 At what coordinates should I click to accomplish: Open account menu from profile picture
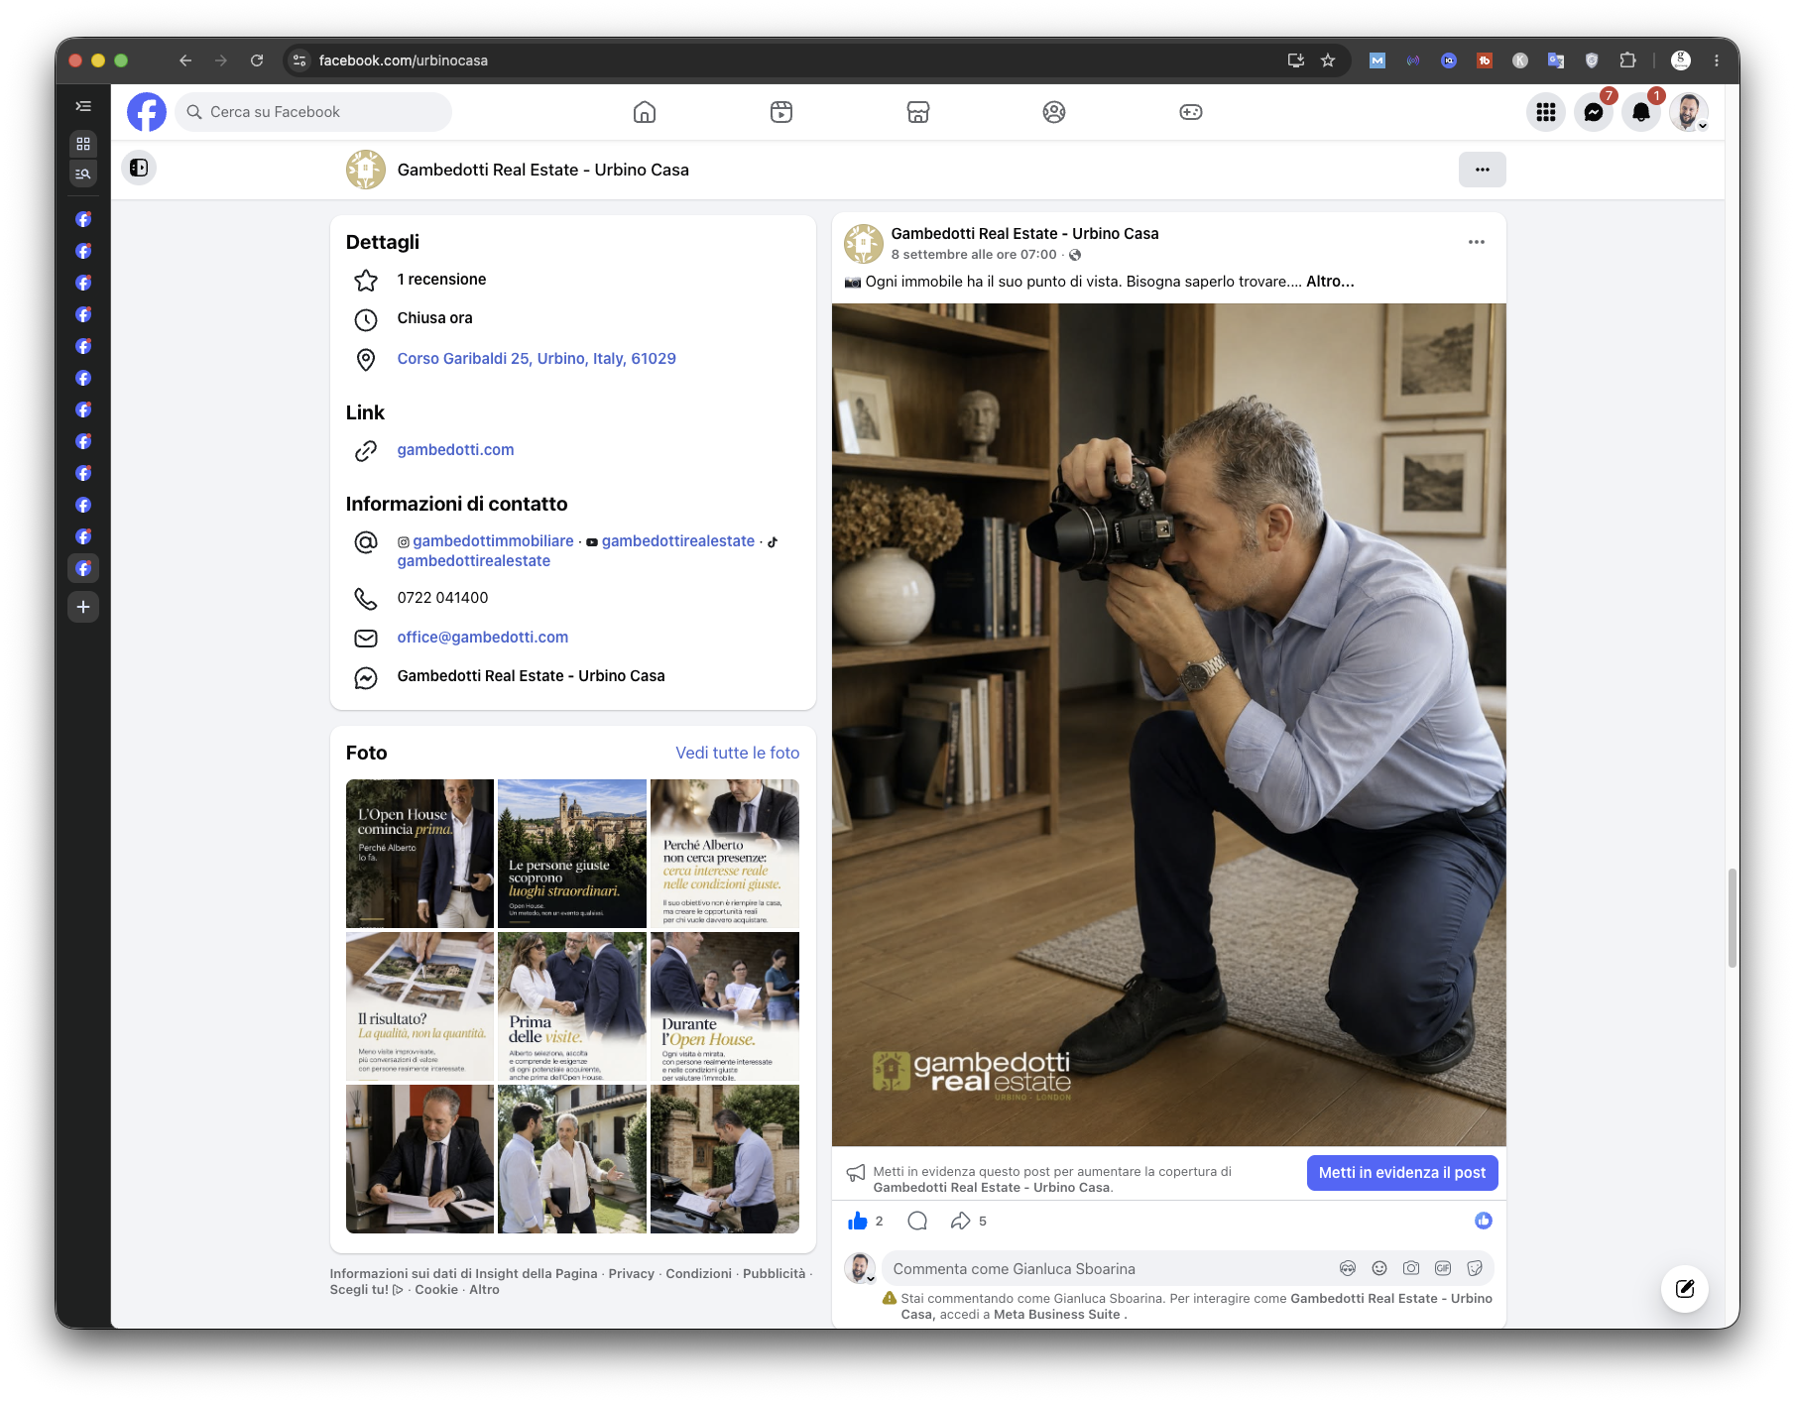click(1689, 112)
